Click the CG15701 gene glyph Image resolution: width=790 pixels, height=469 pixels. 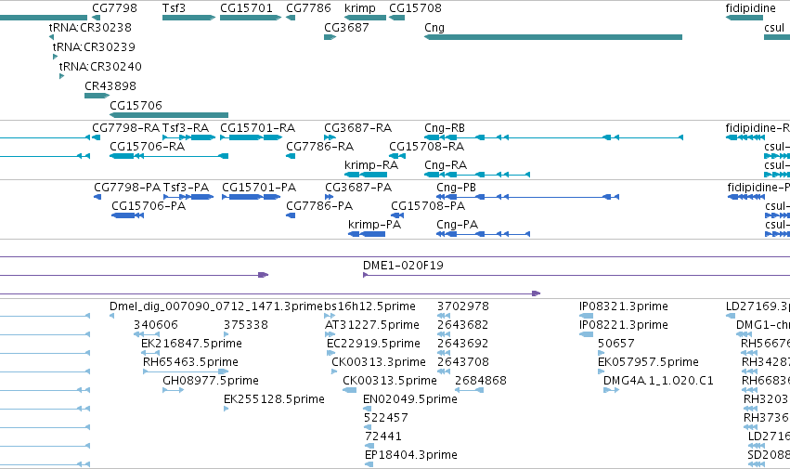(x=251, y=18)
